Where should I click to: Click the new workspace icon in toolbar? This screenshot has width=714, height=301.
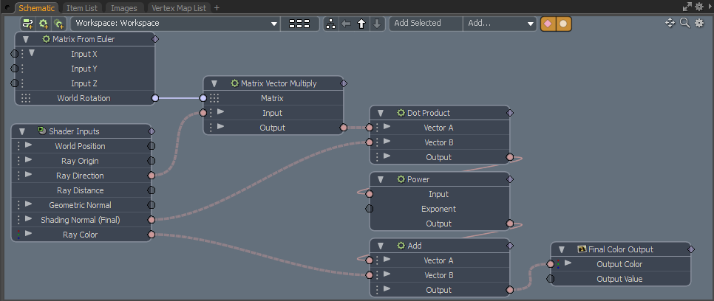(27, 24)
